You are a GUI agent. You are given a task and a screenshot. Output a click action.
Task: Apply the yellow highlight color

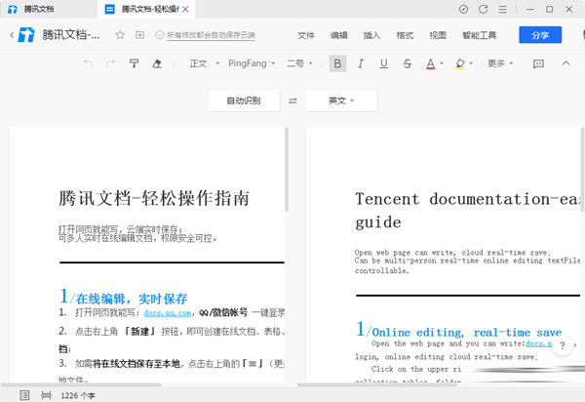(460, 63)
